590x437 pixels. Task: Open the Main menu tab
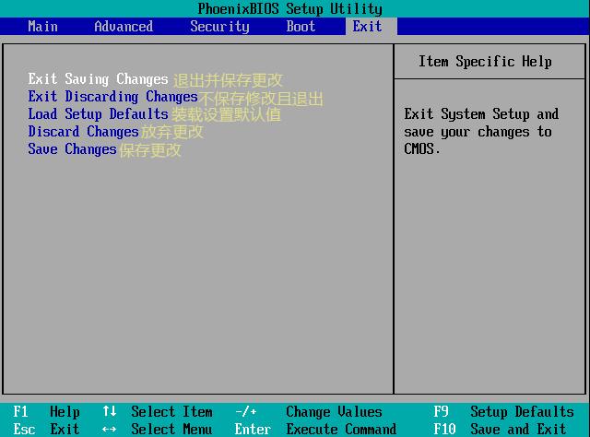click(43, 27)
